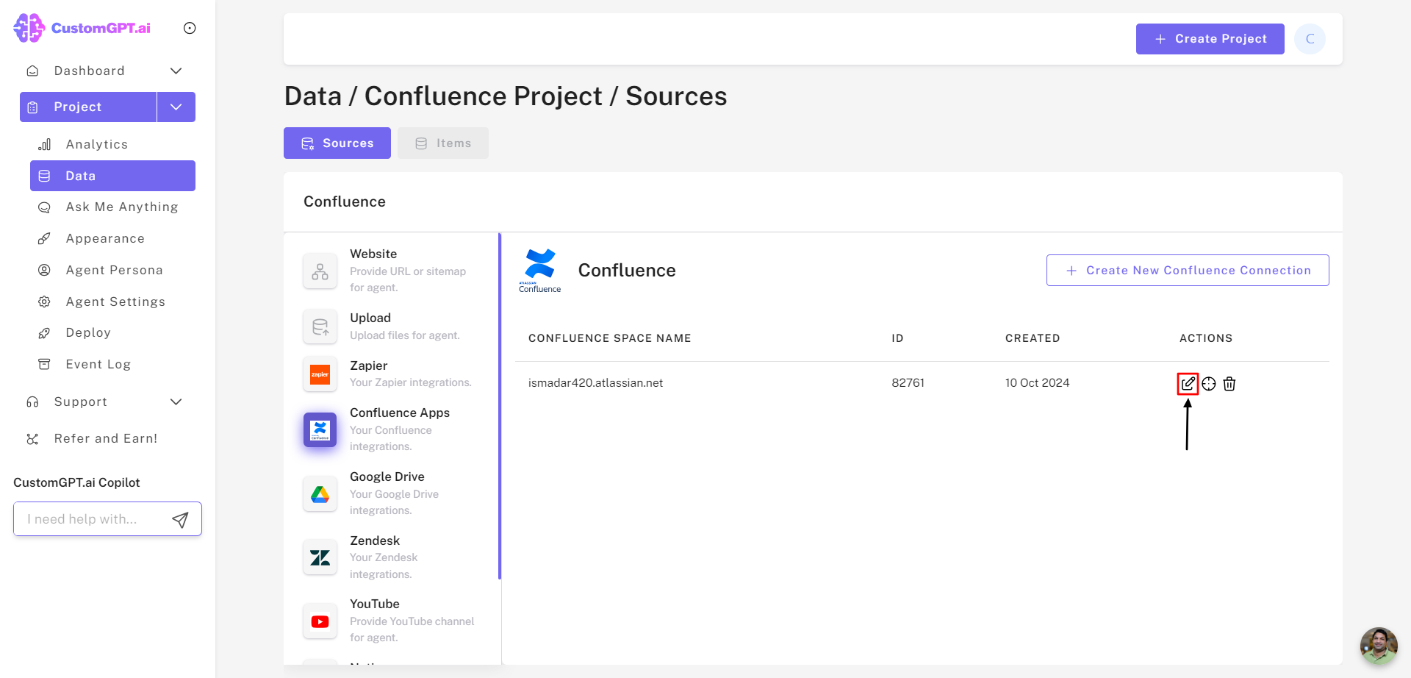This screenshot has height=678, width=1411.
Task: Click the Agent Settings gear icon
Action: (45, 301)
